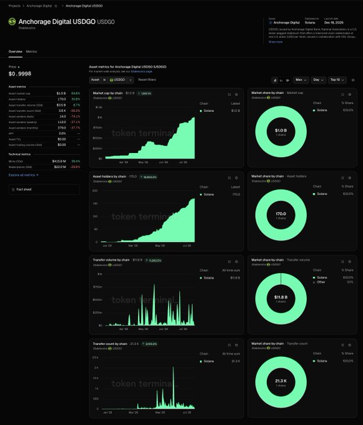The width and height of the screenshot is (363, 425).
Task: Click the USDGO token logo beside the title
Action: pyautogui.click(x=12, y=21)
